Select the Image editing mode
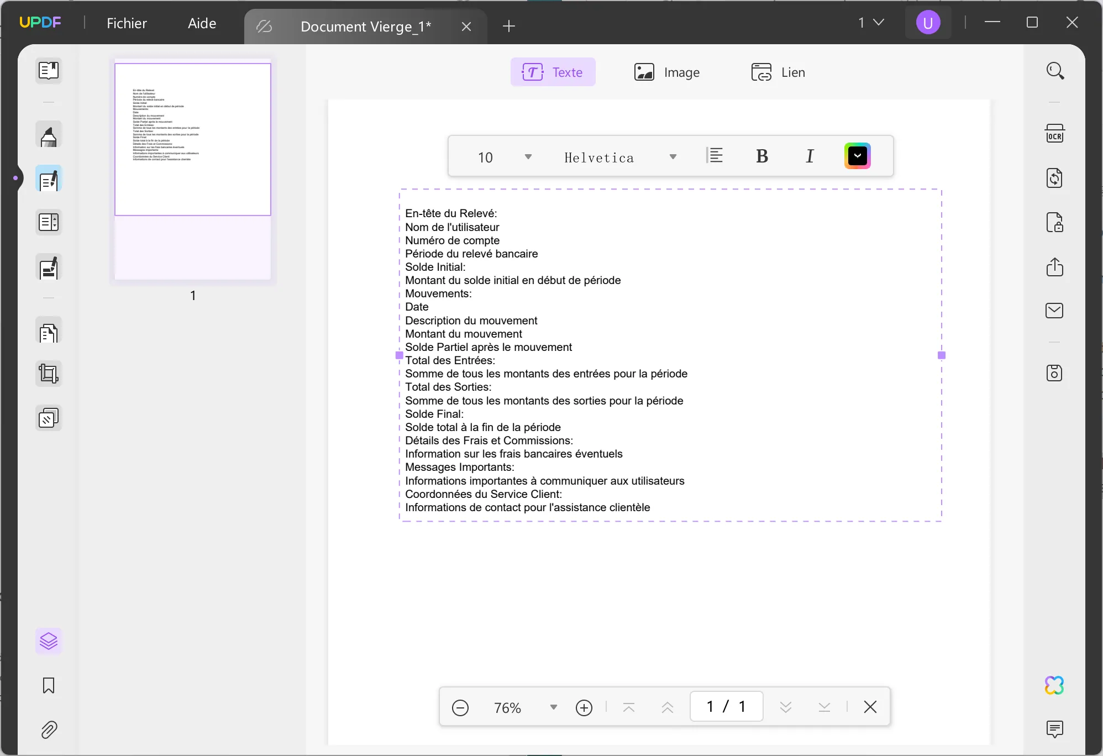The height and width of the screenshot is (756, 1103). (666, 72)
